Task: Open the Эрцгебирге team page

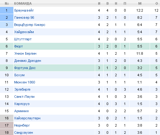Action: [x=22, y=89]
